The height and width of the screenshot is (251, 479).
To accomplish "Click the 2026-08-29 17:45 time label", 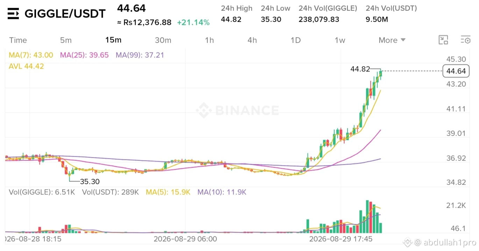I will pyautogui.click(x=341, y=239).
